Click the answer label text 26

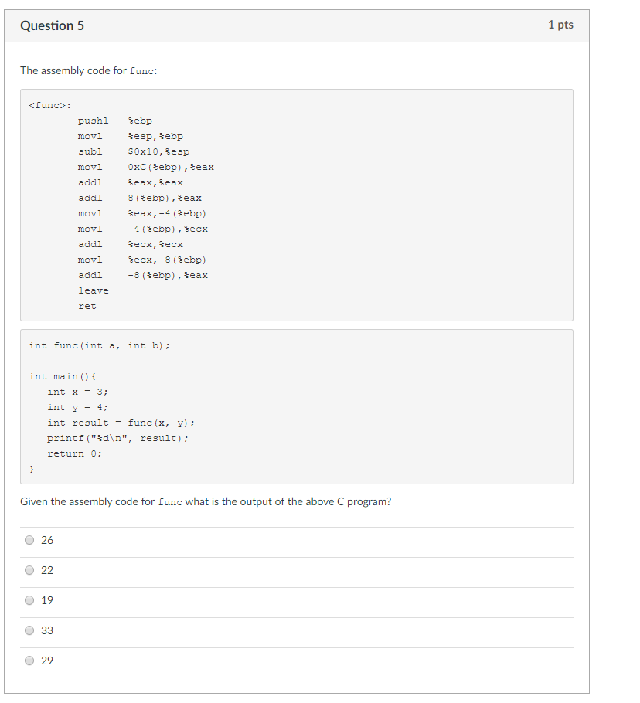tap(47, 540)
